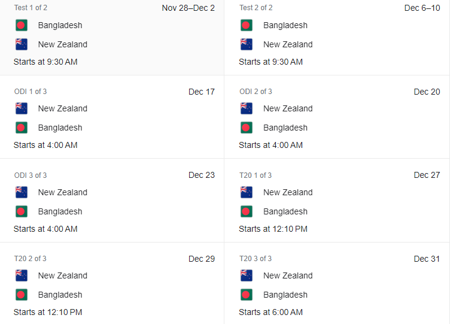Screen dimensions: 450x324
Task: Open the Test 2 of 2 match label
Action: pyautogui.click(x=256, y=8)
